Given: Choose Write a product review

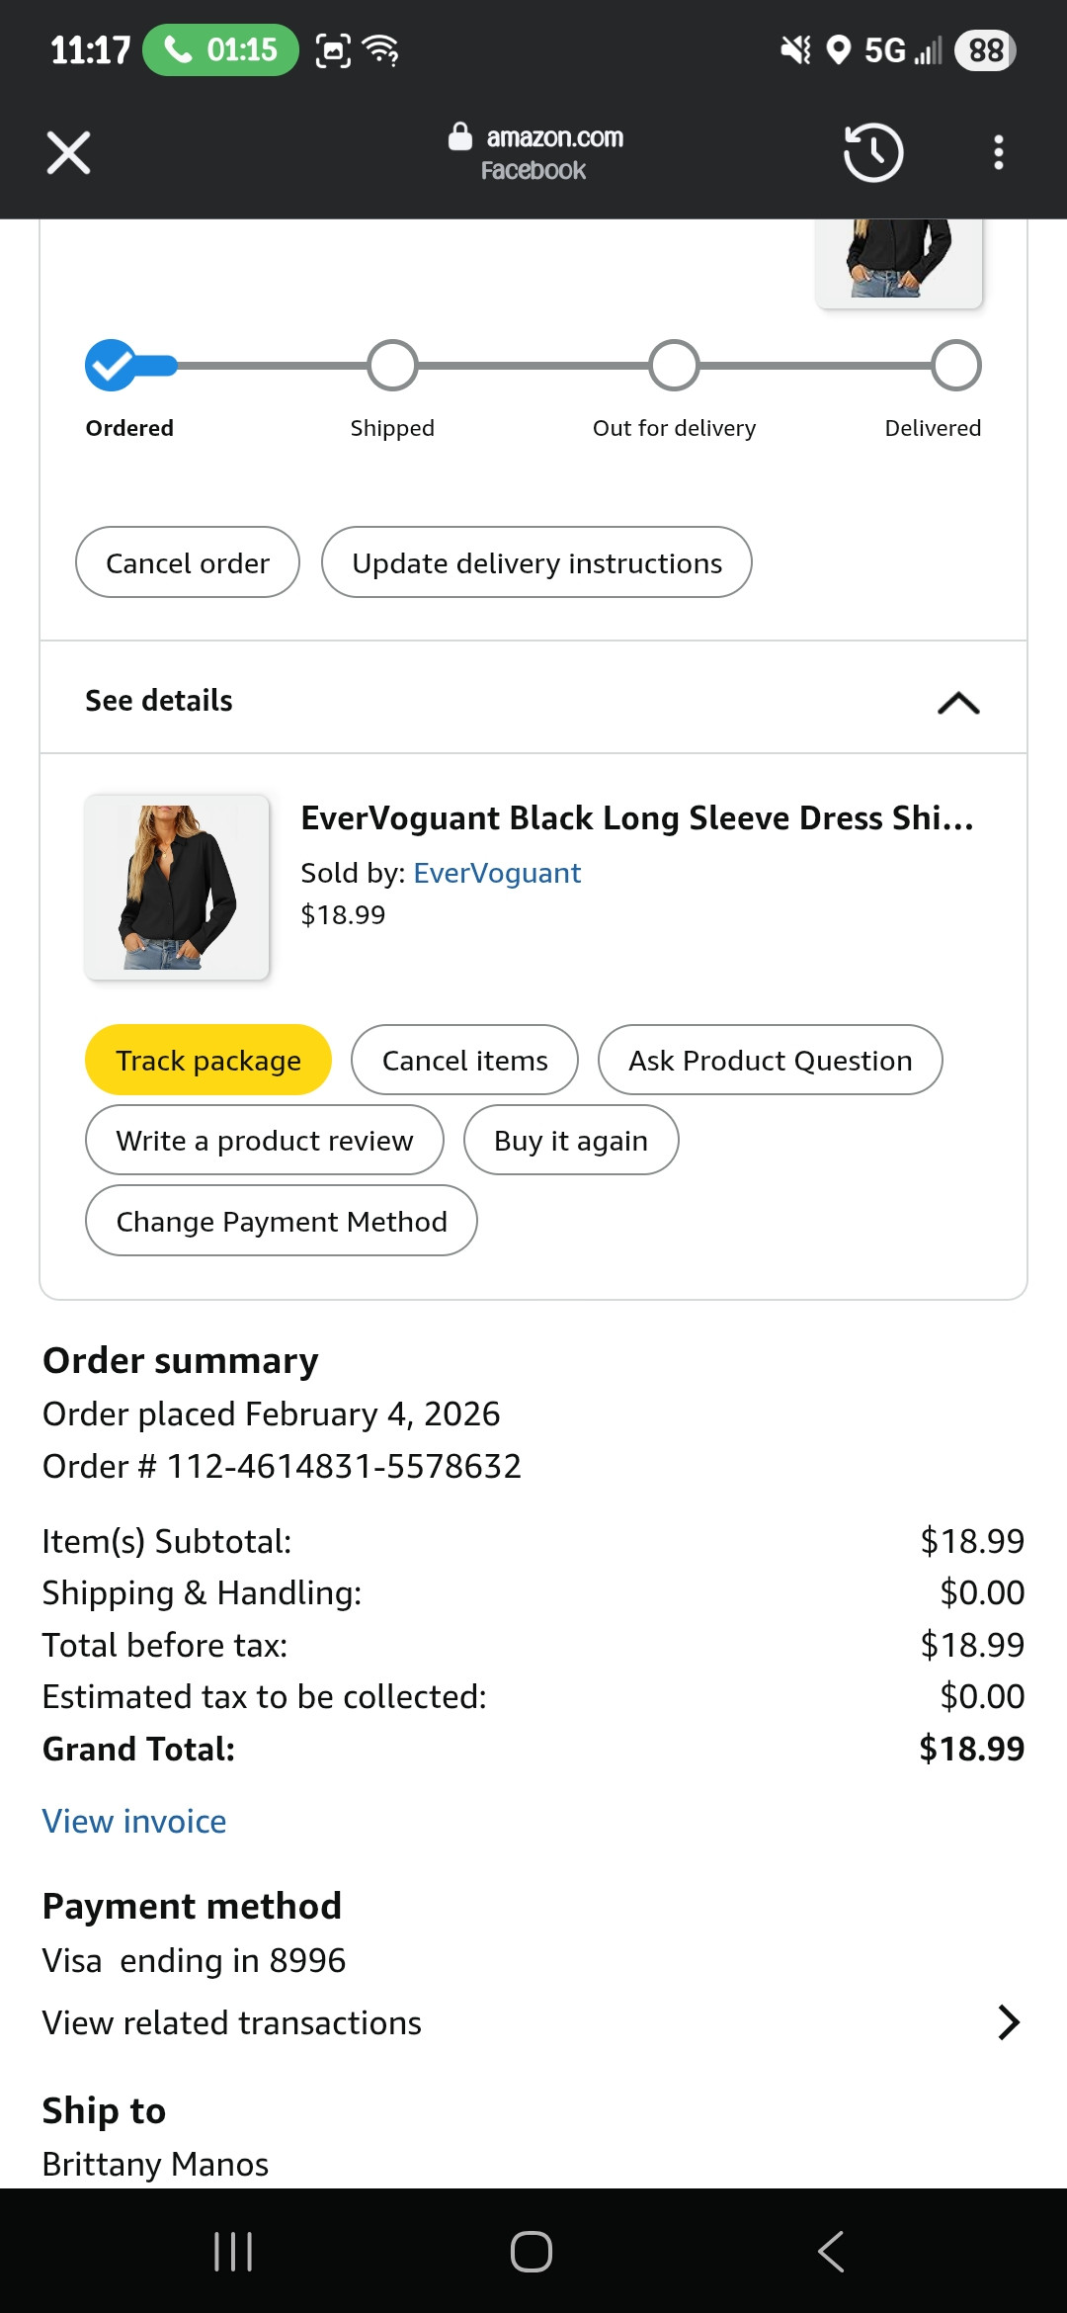Looking at the screenshot, I should click(x=265, y=1140).
